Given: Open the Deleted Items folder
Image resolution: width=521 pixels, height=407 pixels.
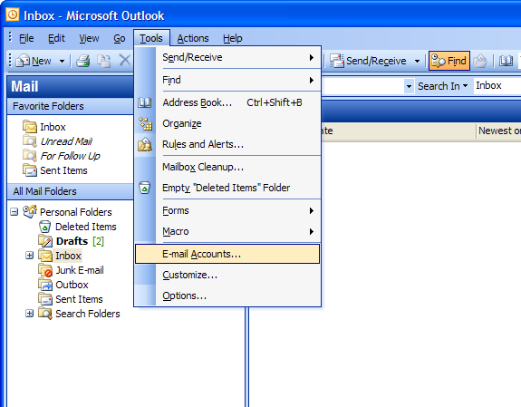Looking at the screenshot, I should [x=86, y=227].
